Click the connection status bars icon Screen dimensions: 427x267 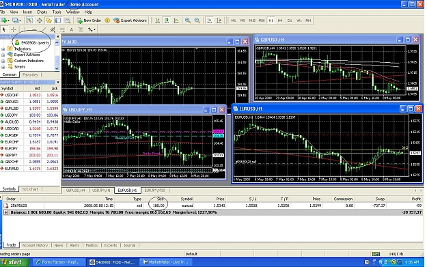click(376, 254)
